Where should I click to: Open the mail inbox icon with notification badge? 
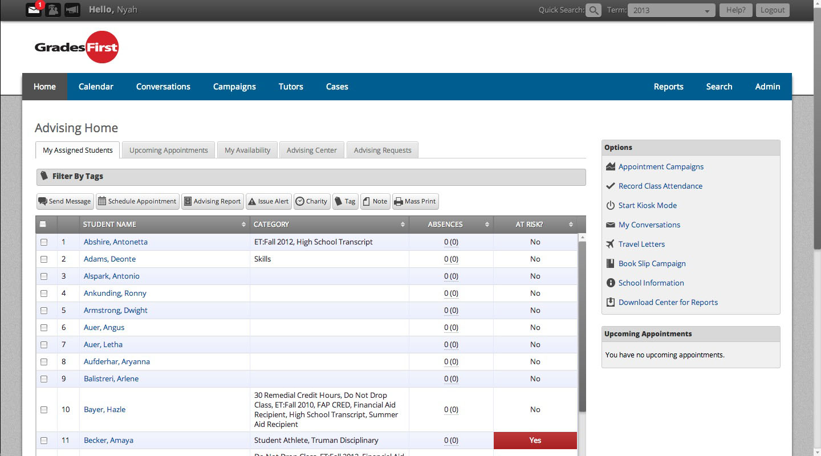[34, 10]
